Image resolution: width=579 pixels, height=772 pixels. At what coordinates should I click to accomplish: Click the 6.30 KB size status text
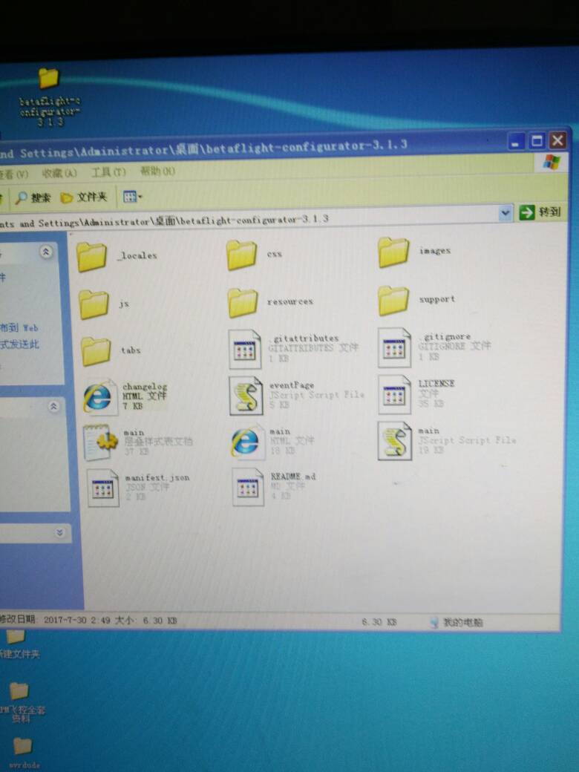[379, 622]
